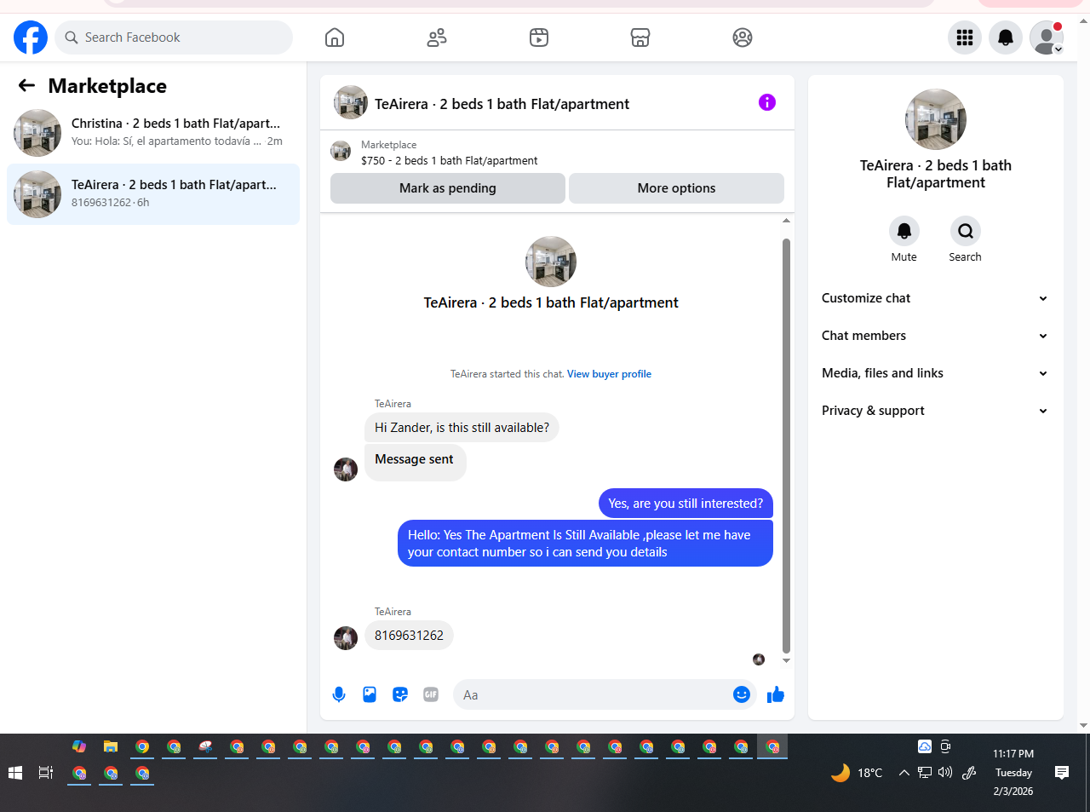Image resolution: width=1090 pixels, height=812 pixels.
Task: Expand Customize chat
Action: (x=935, y=298)
